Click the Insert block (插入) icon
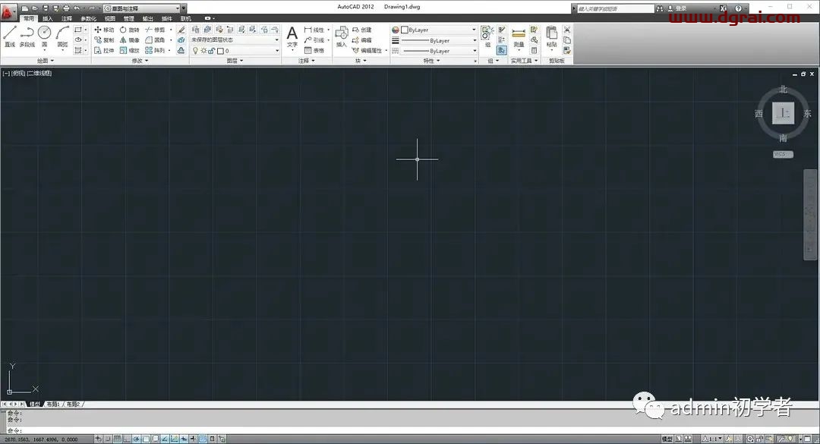Viewport: 820px width, 444px height. coord(341,36)
